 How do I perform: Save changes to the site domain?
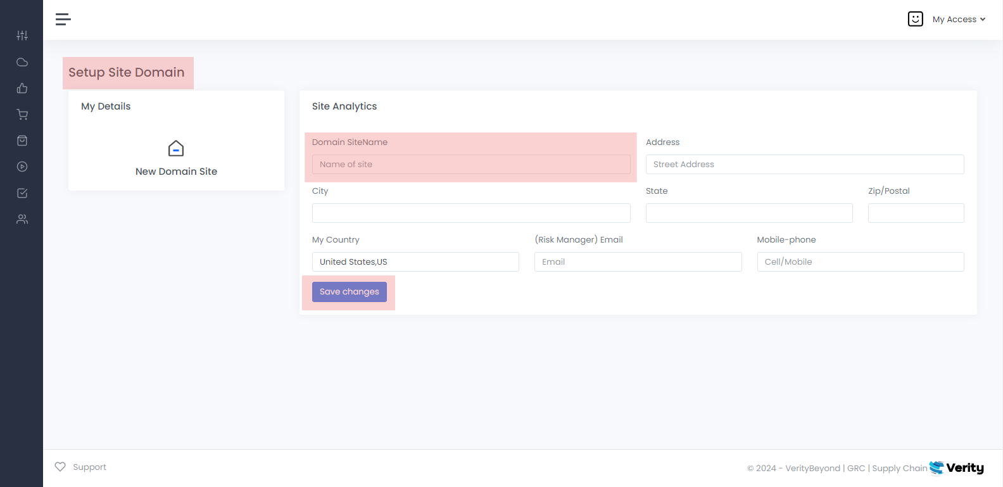click(349, 292)
